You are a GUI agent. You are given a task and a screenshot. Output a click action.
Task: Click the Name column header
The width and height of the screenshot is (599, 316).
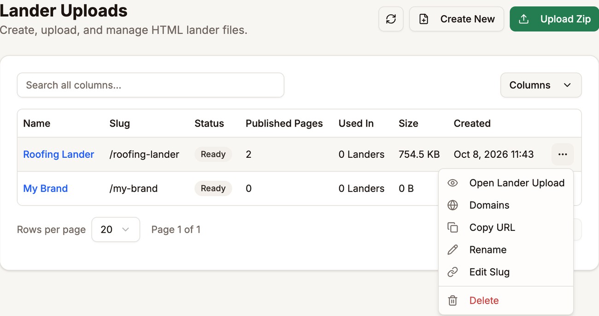tap(37, 123)
